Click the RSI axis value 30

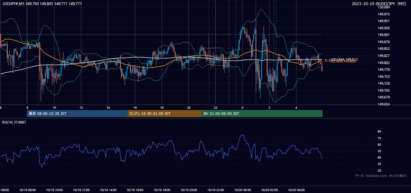(x=379, y=164)
